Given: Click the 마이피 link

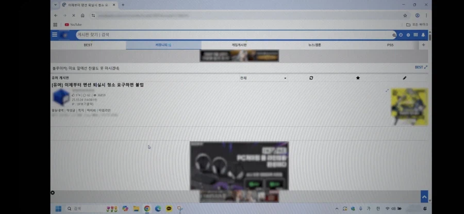Looking at the screenshot, I should 91,110.
